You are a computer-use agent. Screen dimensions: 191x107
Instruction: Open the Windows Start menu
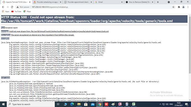pos(3,104)
